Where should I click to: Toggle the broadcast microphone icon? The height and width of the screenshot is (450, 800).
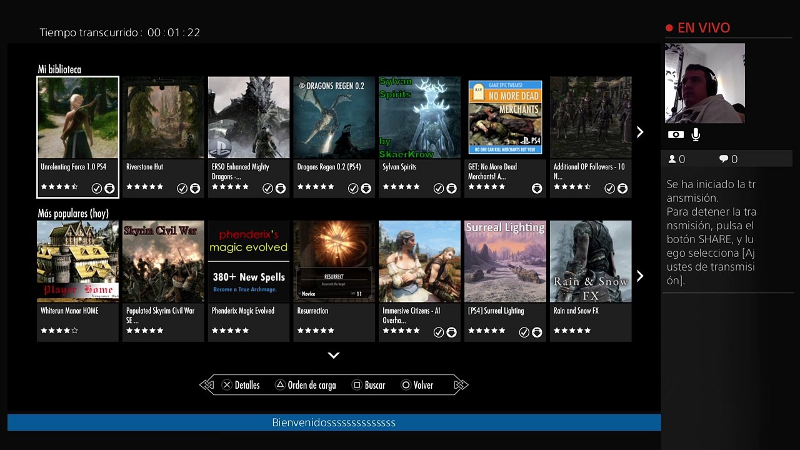[x=696, y=134]
